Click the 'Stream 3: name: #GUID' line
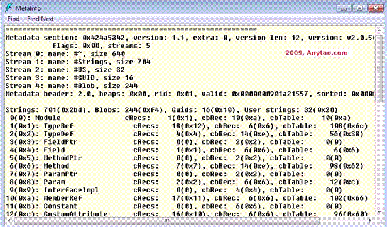This screenshot has width=387, height=227. (x=69, y=77)
